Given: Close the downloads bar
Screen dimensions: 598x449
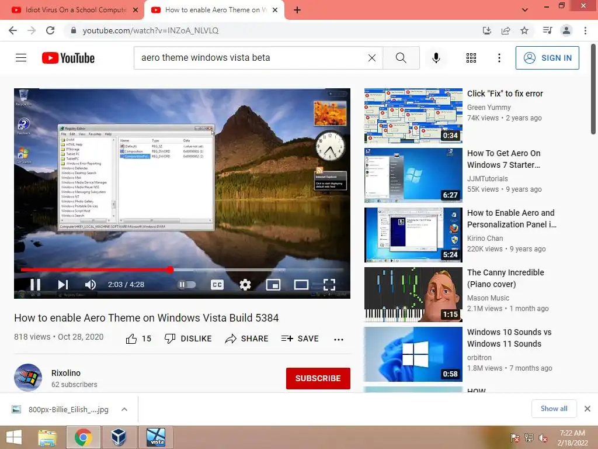Looking at the screenshot, I should [587, 409].
